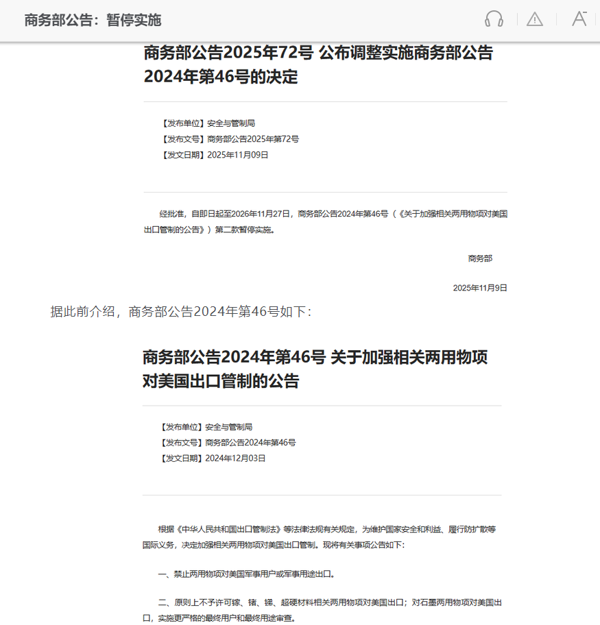Viewport: 600px width, 625px height.
Task: Click 【发布单位】安全与管制局 under the 2024 notice
Action: (x=206, y=428)
